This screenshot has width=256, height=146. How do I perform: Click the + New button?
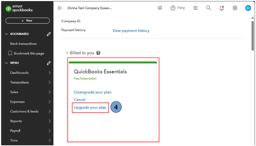(27, 21)
